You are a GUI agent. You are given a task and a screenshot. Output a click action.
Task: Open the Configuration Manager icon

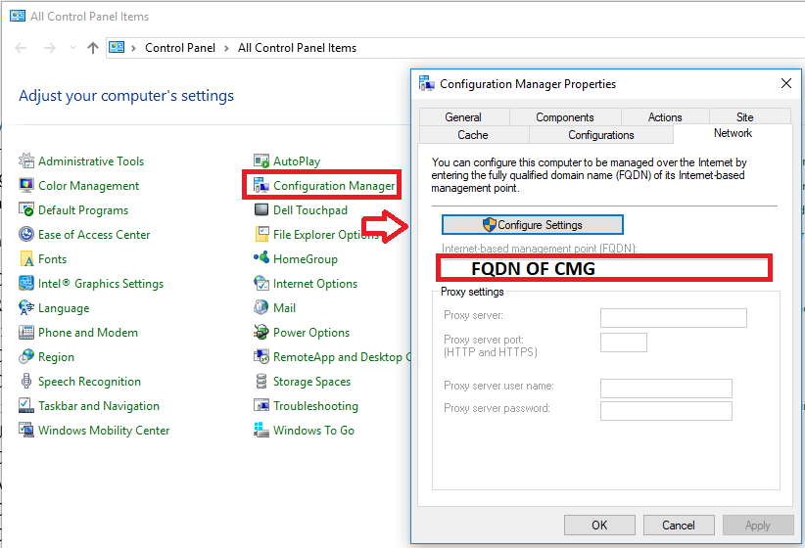click(x=261, y=186)
